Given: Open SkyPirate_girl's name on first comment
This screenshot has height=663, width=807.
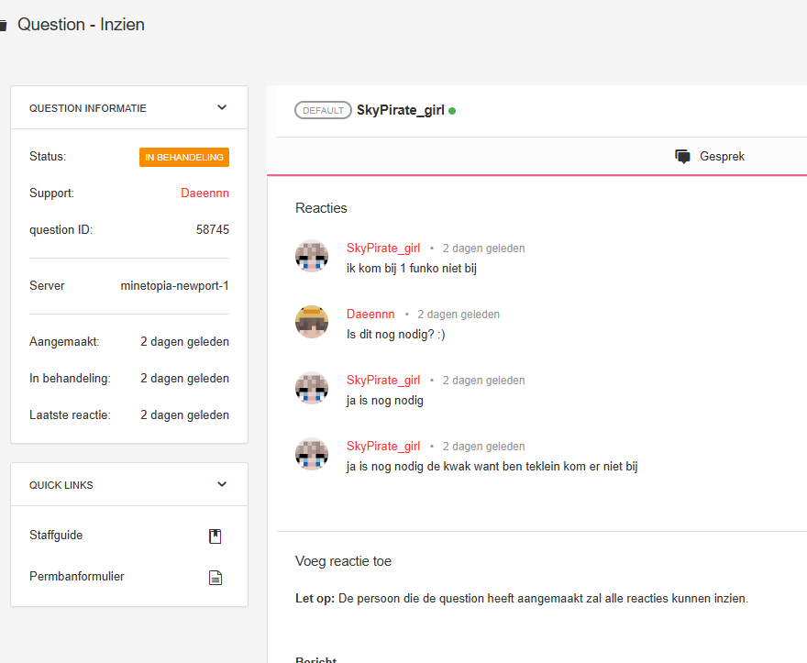Looking at the screenshot, I should (383, 249).
